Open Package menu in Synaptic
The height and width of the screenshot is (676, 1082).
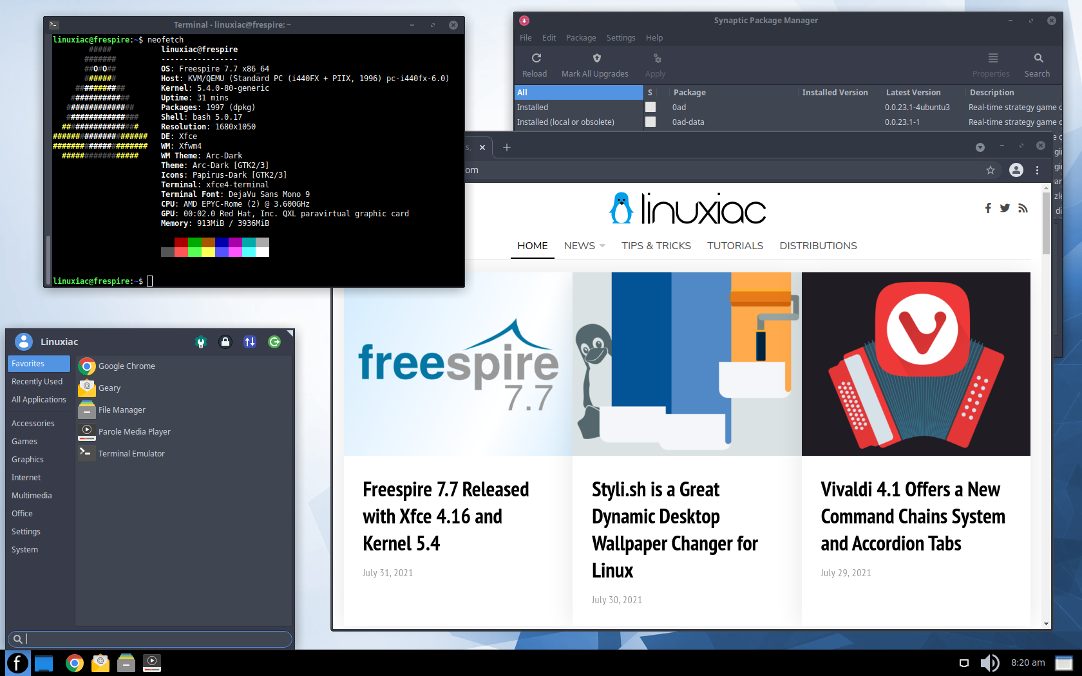click(581, 37)
